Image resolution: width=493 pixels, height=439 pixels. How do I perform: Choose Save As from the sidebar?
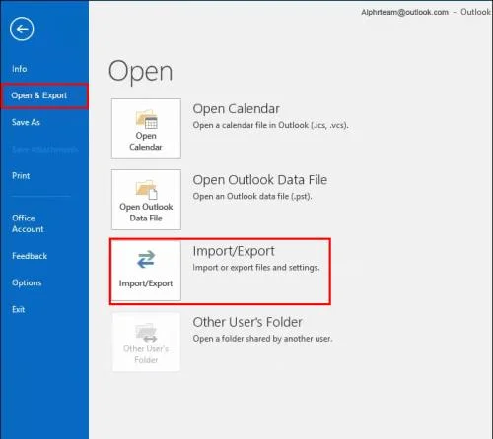coord(26,122)
